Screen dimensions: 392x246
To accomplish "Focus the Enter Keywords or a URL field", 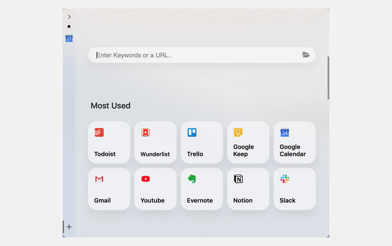I will click(x=202, y=55).
